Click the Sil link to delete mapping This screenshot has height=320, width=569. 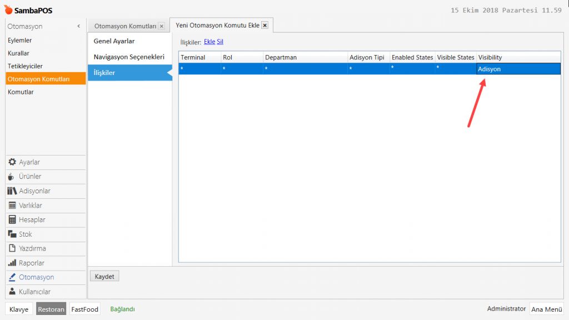(x=220, y=42)
